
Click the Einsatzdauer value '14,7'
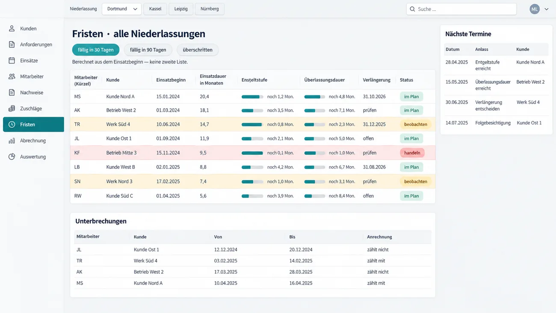204,125
